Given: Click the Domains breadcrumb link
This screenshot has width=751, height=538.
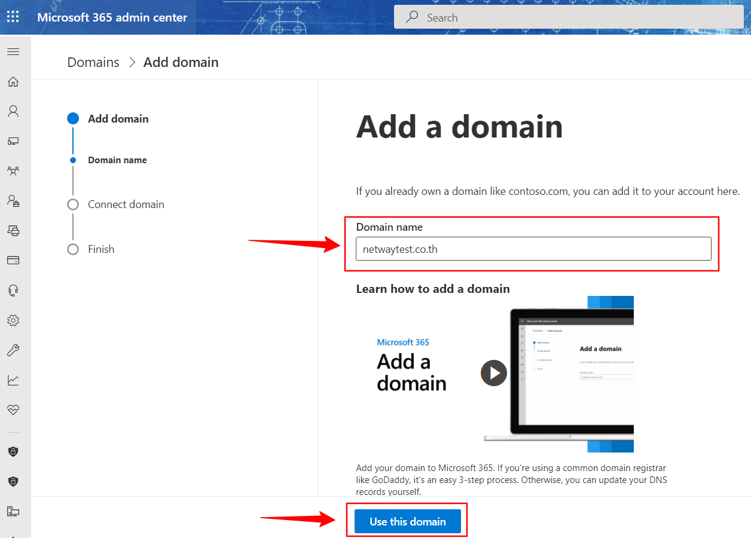Looking at the screenshot, I should pos(93,62).
